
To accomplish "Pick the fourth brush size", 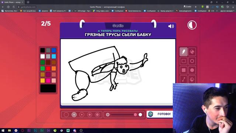I will point(90,115).
